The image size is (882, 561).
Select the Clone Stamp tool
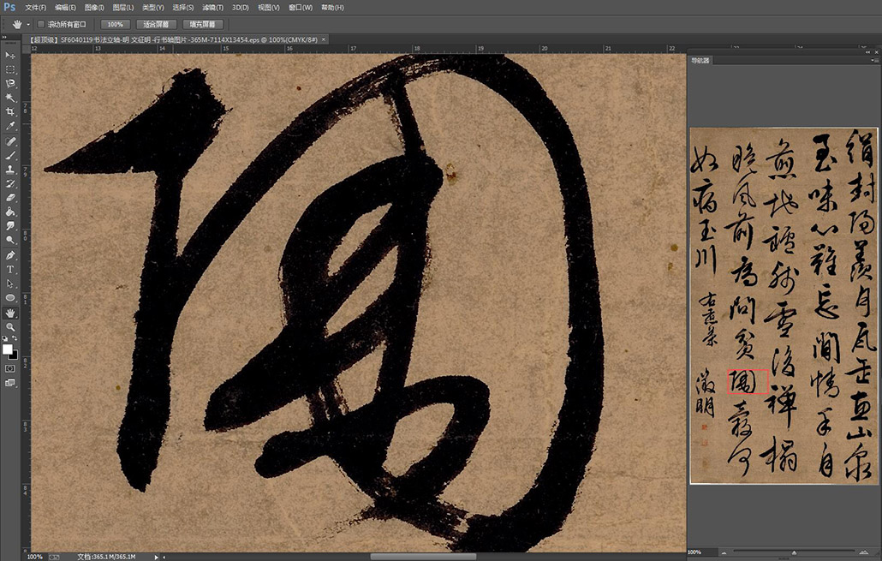point(10,170)
